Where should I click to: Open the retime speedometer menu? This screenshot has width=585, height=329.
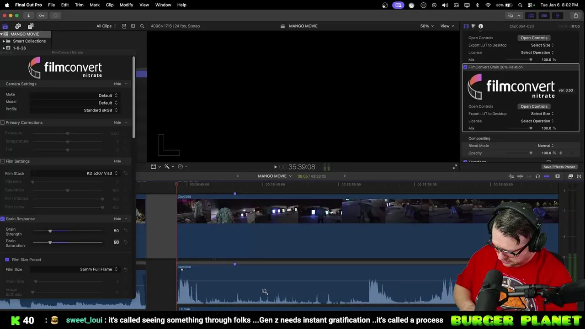click(x=182, y=167)
